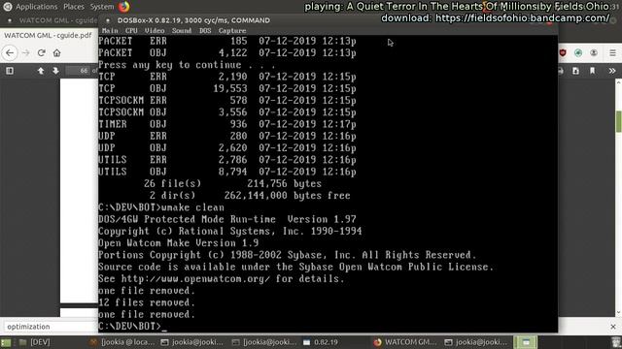This screenshot has width=622, height=349.
Task: Click '26 file(s) 214,756 bytes' summary line
Action: pos(233,183)
